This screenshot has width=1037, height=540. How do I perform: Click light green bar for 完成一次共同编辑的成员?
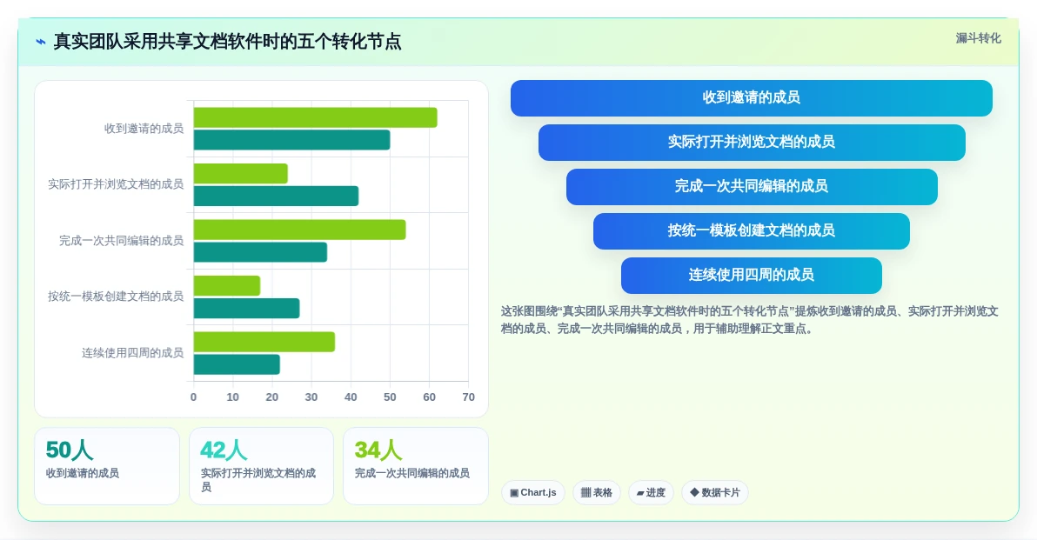[299, 230]
